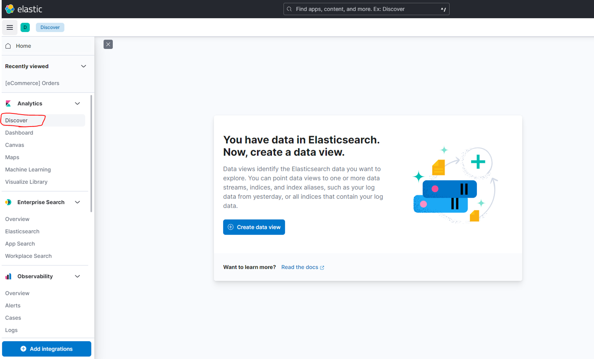Click the Home icon in sidebar

pos(8,46)
